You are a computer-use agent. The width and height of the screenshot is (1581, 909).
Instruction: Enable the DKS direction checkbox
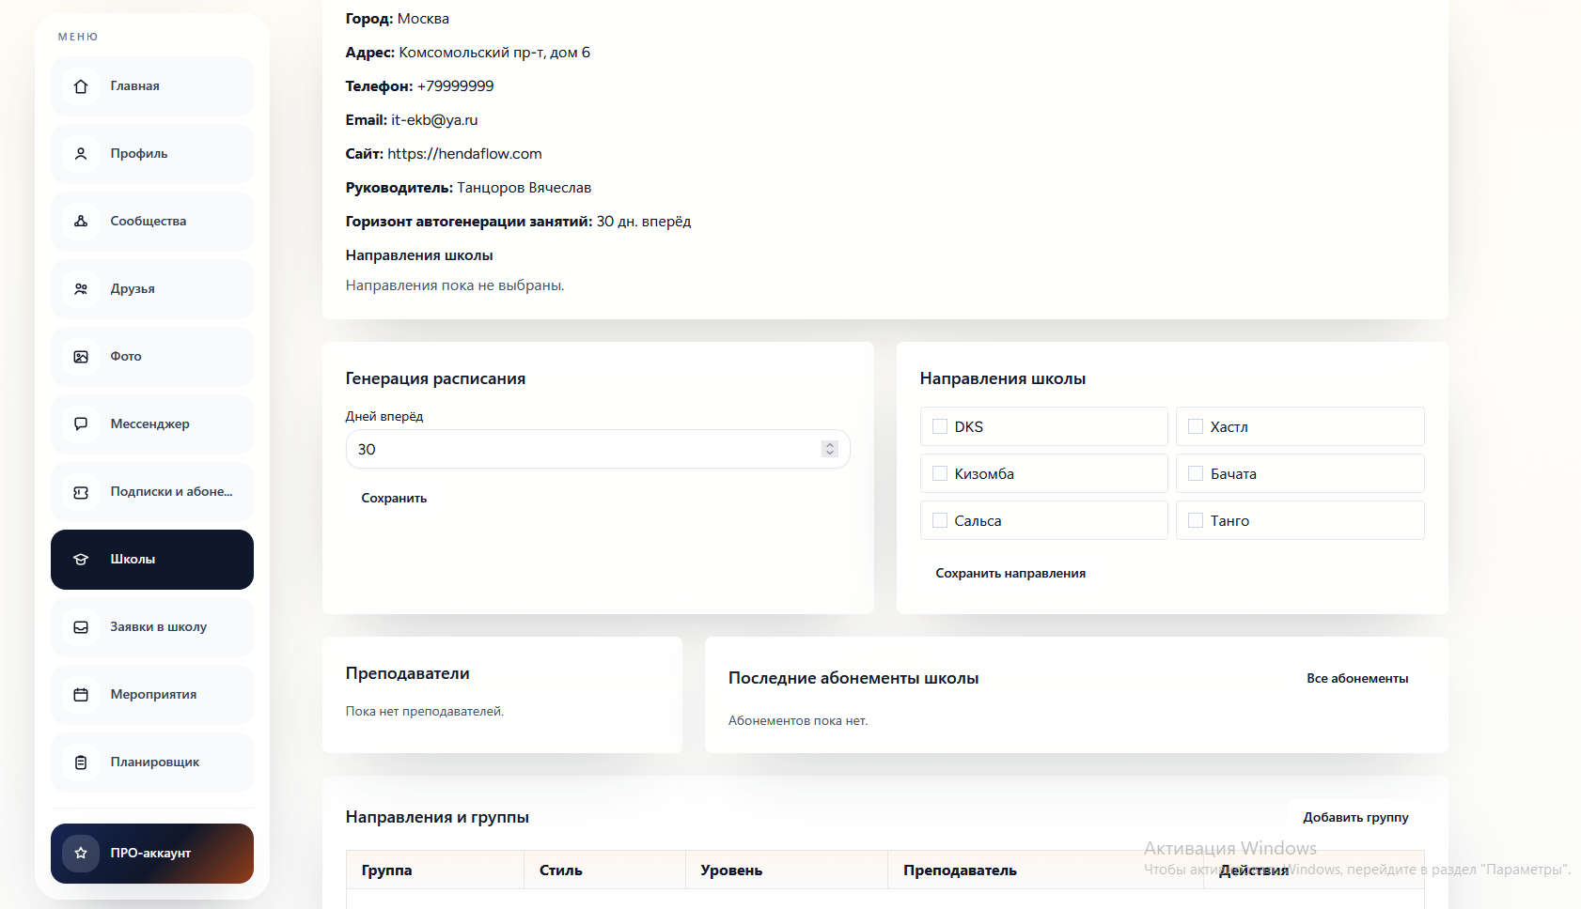coord(940,426)
